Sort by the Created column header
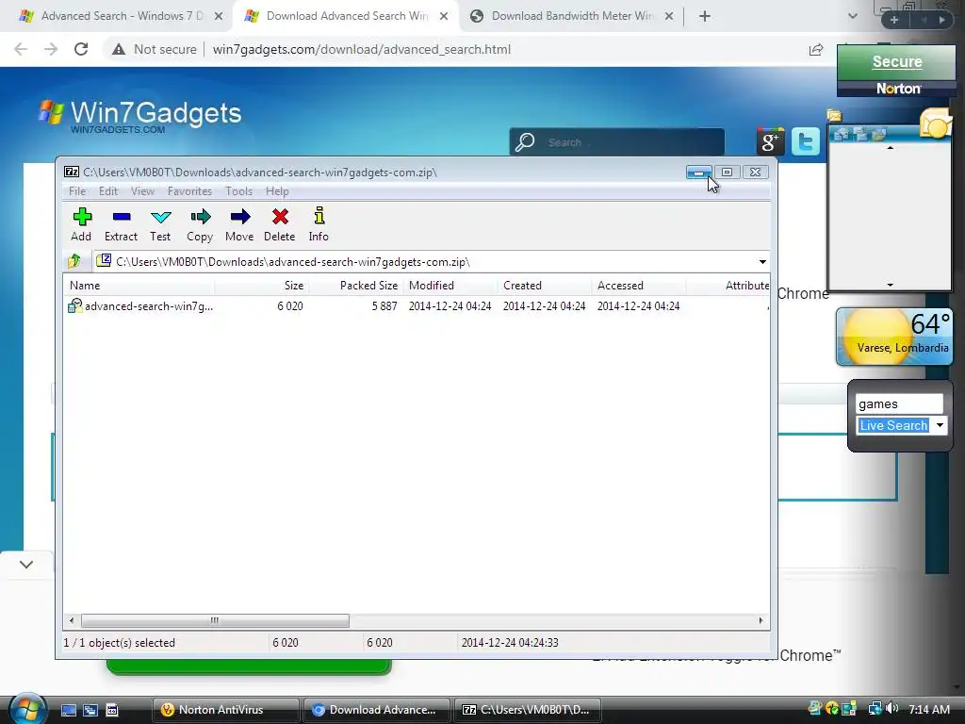 tap(544, 285)
